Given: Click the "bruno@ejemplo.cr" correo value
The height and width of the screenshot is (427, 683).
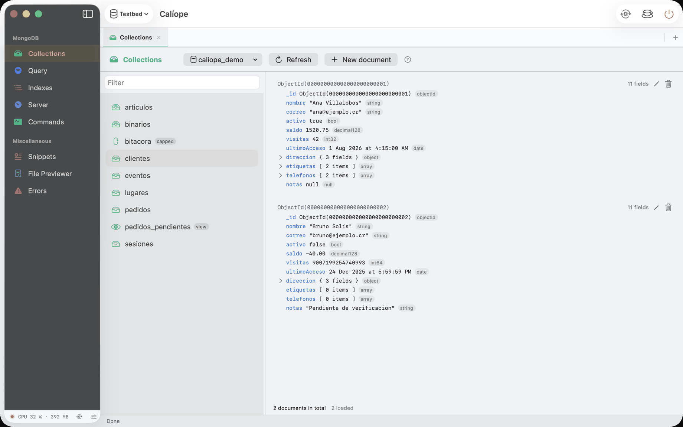Looking at the screenshot, I should (x=339, y=236).
